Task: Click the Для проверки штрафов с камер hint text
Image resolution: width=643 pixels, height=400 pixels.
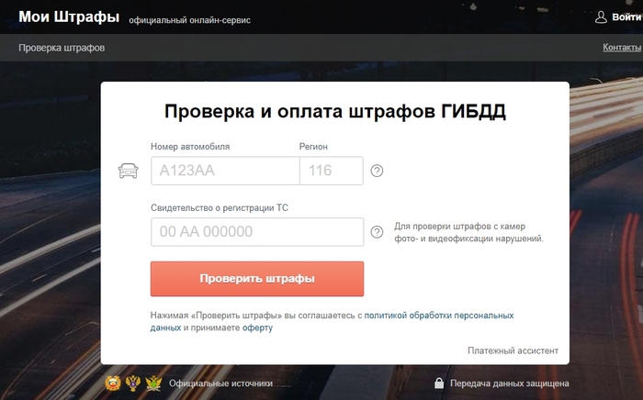Action: pyautogui.click(x=468, y=232)
